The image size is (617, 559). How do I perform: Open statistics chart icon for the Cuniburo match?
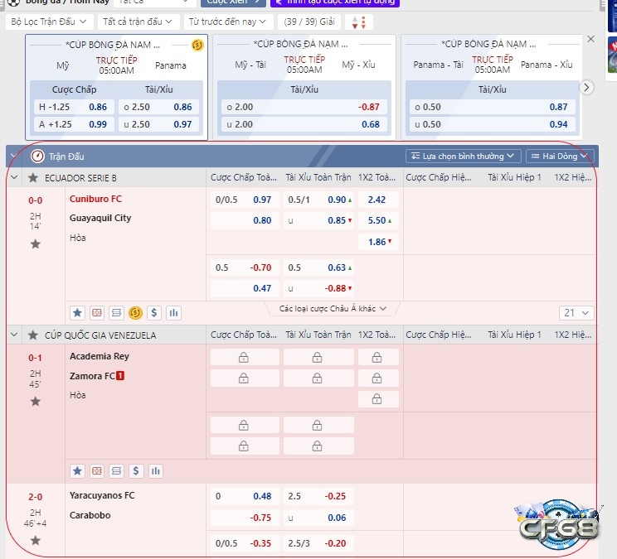pos(173,313)
